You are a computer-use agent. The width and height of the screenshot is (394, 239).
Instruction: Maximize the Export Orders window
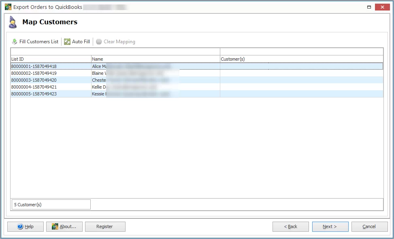pyautogui.click(x=369, y=7)
